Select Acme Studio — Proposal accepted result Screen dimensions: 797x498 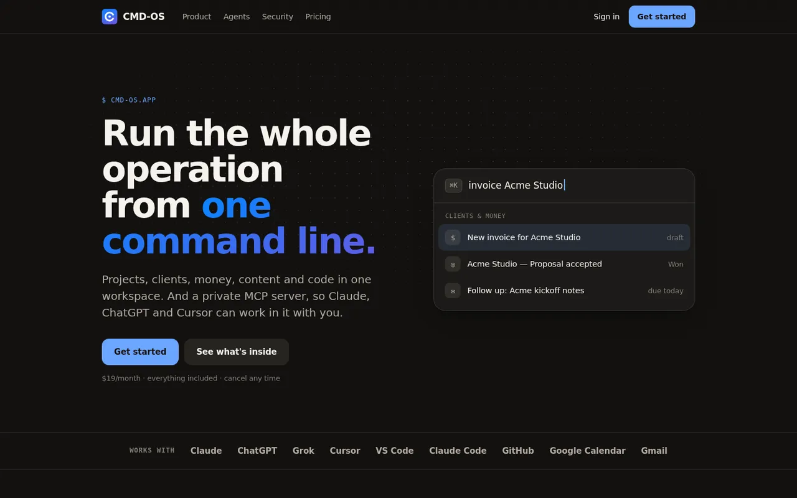coord(564,264)
